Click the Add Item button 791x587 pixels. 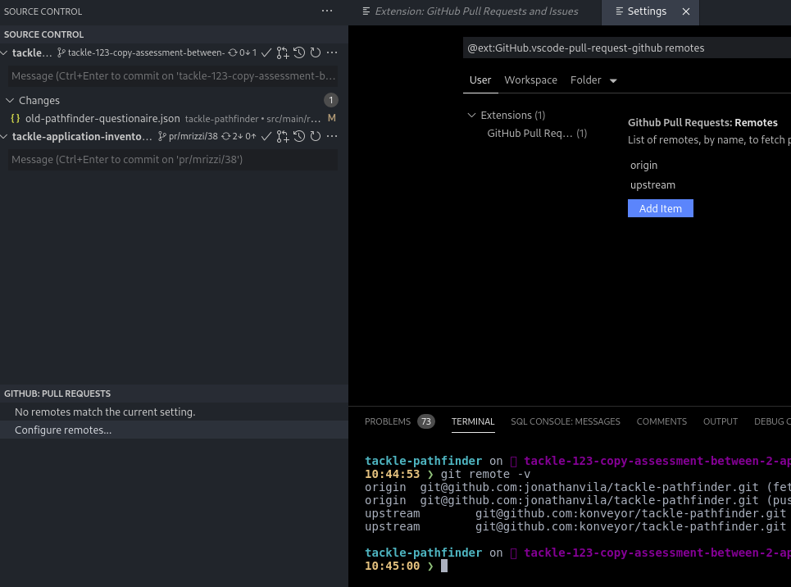pyautogui.click(x=661, y=208)
